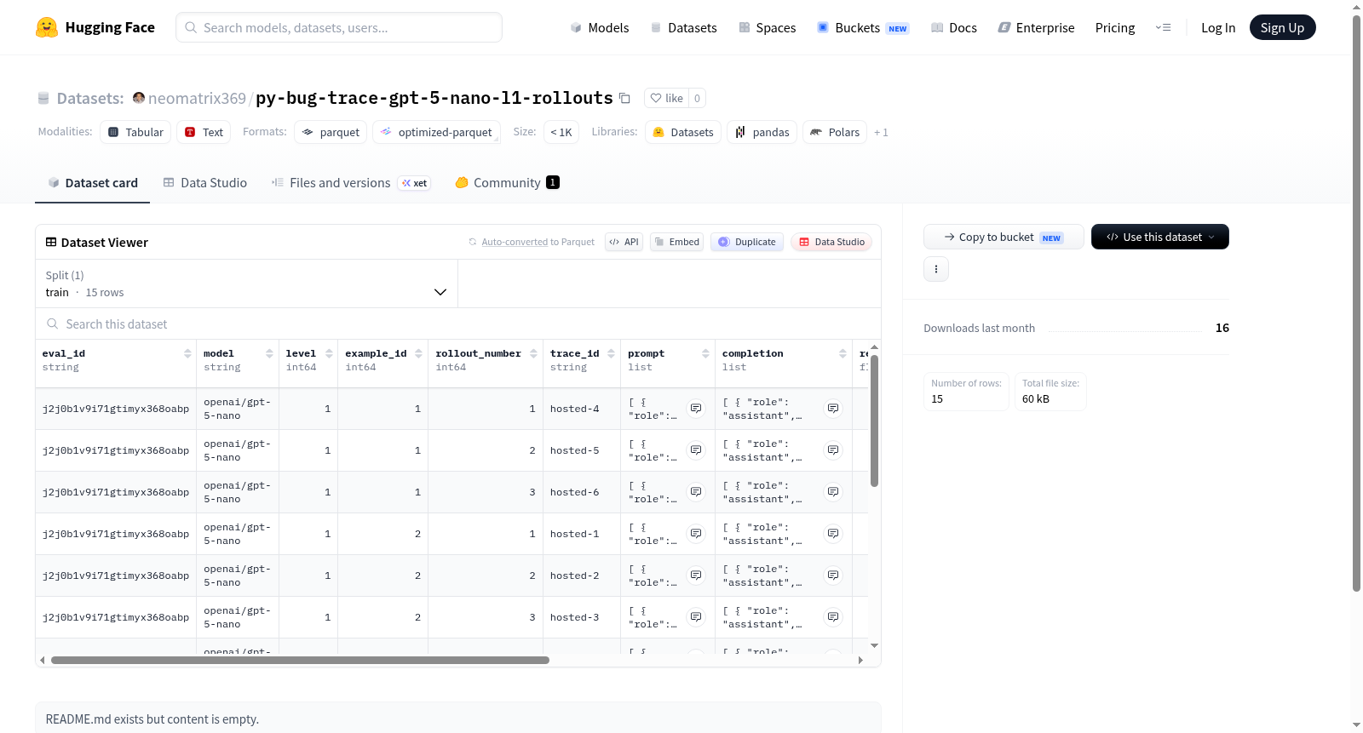This screenshot has width=1363, height=733.
Task: Click the Sign Up button
Action: tap(1282, 27)
